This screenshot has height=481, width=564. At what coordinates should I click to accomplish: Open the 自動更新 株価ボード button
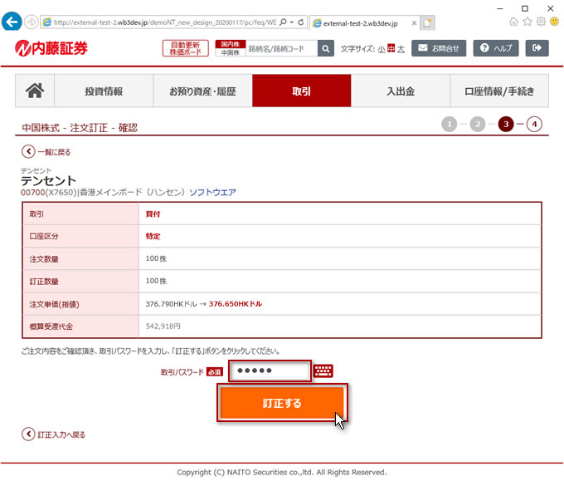point(185,48)
